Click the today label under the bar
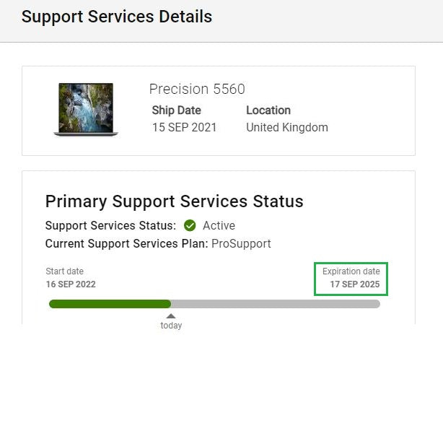The image size is (443, 444). 171,326
